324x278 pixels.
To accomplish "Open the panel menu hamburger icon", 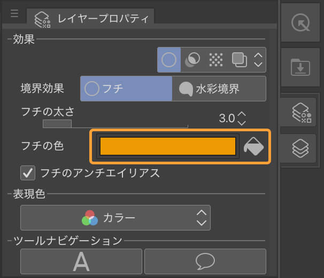I will (14, 13).
